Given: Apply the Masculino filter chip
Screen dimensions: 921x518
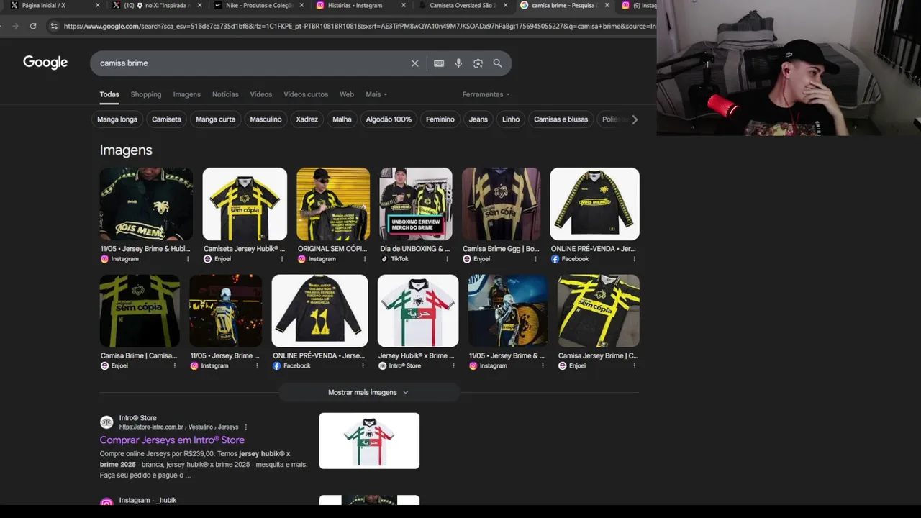Looking at the screenshot, I should point(266,119).
